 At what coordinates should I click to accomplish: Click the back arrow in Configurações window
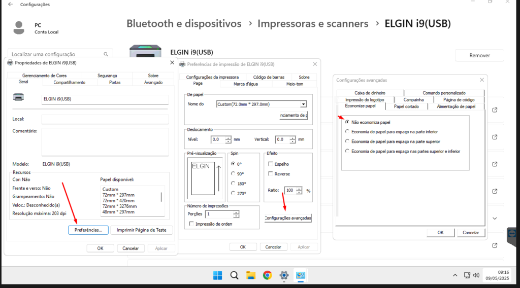(11, 5)
